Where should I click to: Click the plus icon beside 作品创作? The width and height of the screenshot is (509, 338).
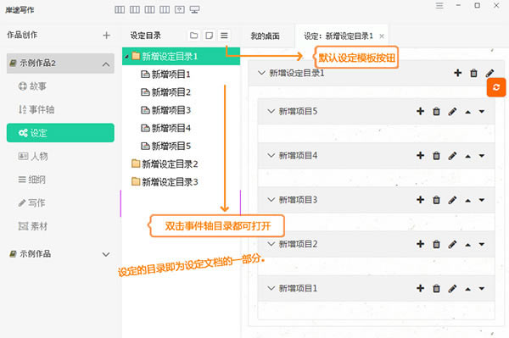(x=107, y=36)
